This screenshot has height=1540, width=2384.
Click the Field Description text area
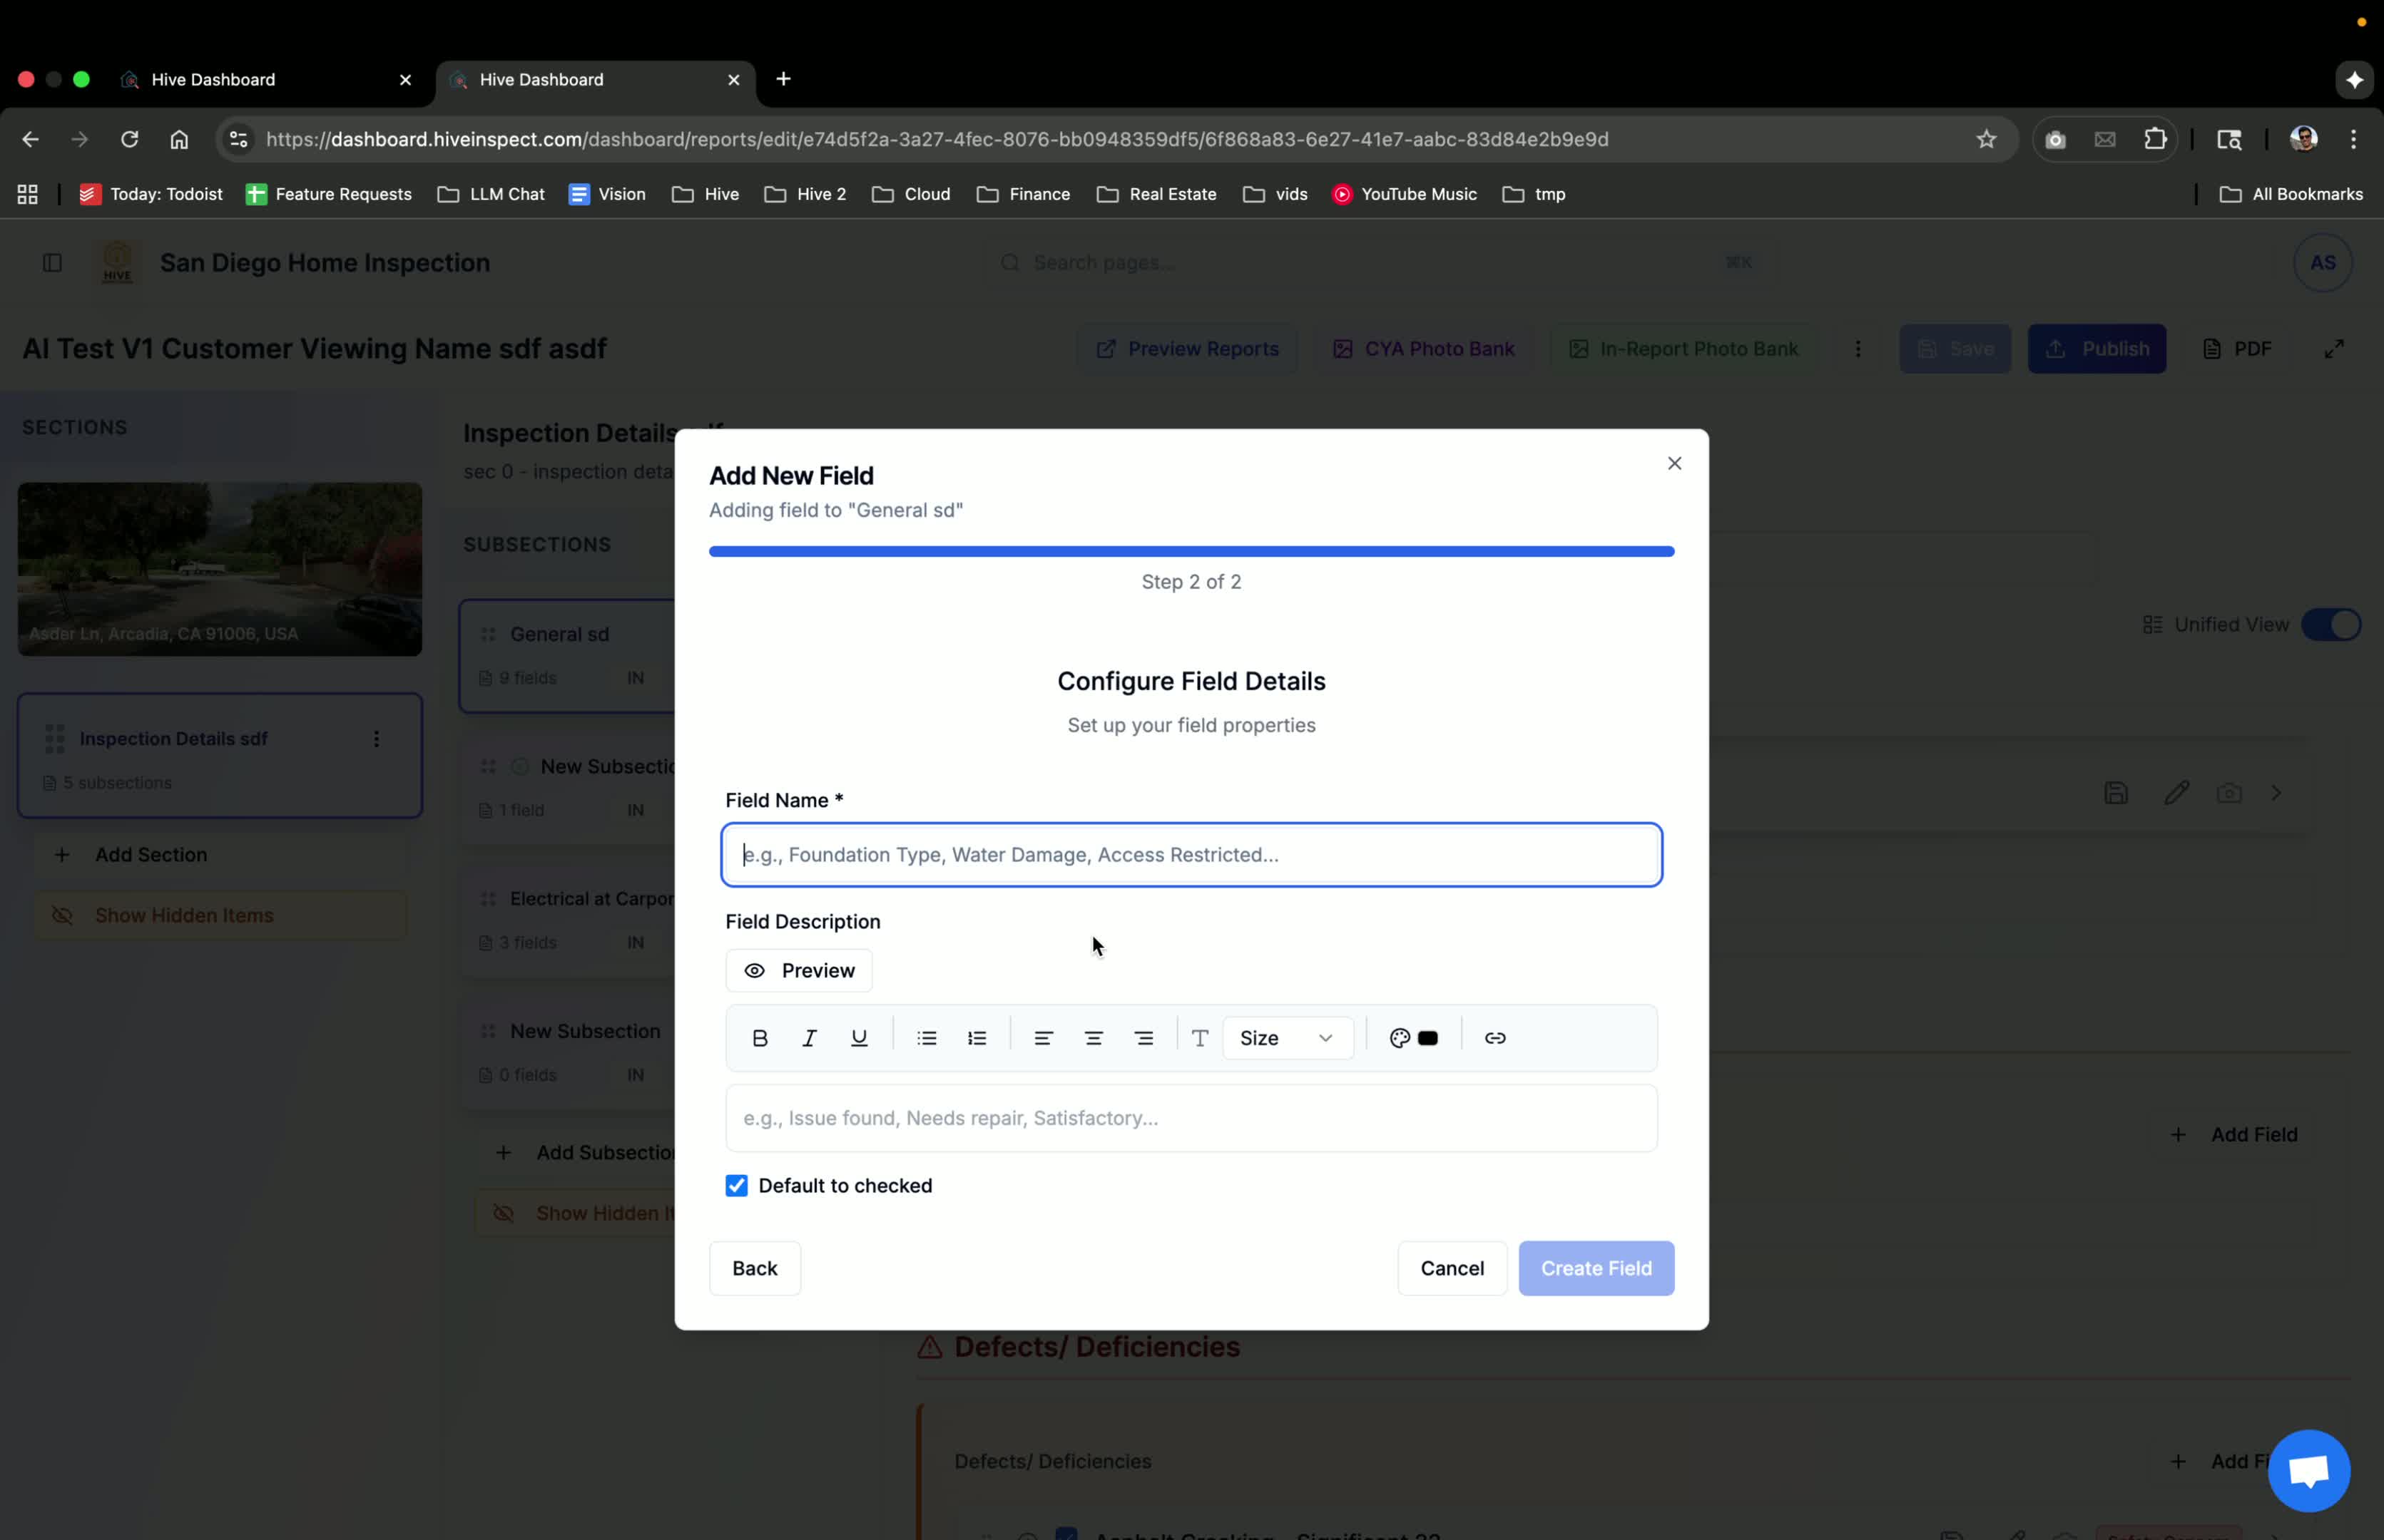(x=1191, y=1118)
